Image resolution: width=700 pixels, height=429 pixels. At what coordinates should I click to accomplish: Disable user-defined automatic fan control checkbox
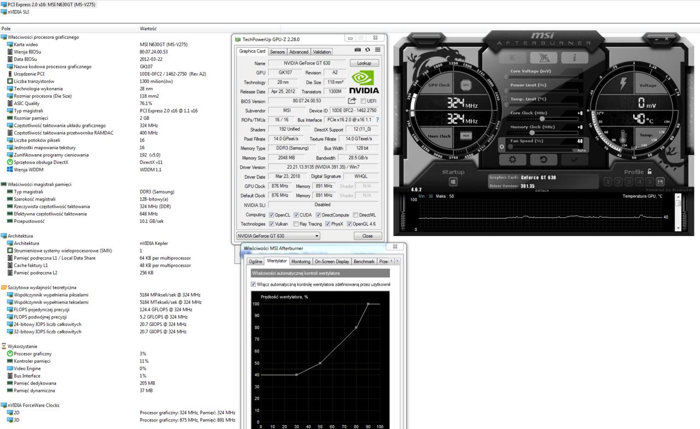pos(253,284)
